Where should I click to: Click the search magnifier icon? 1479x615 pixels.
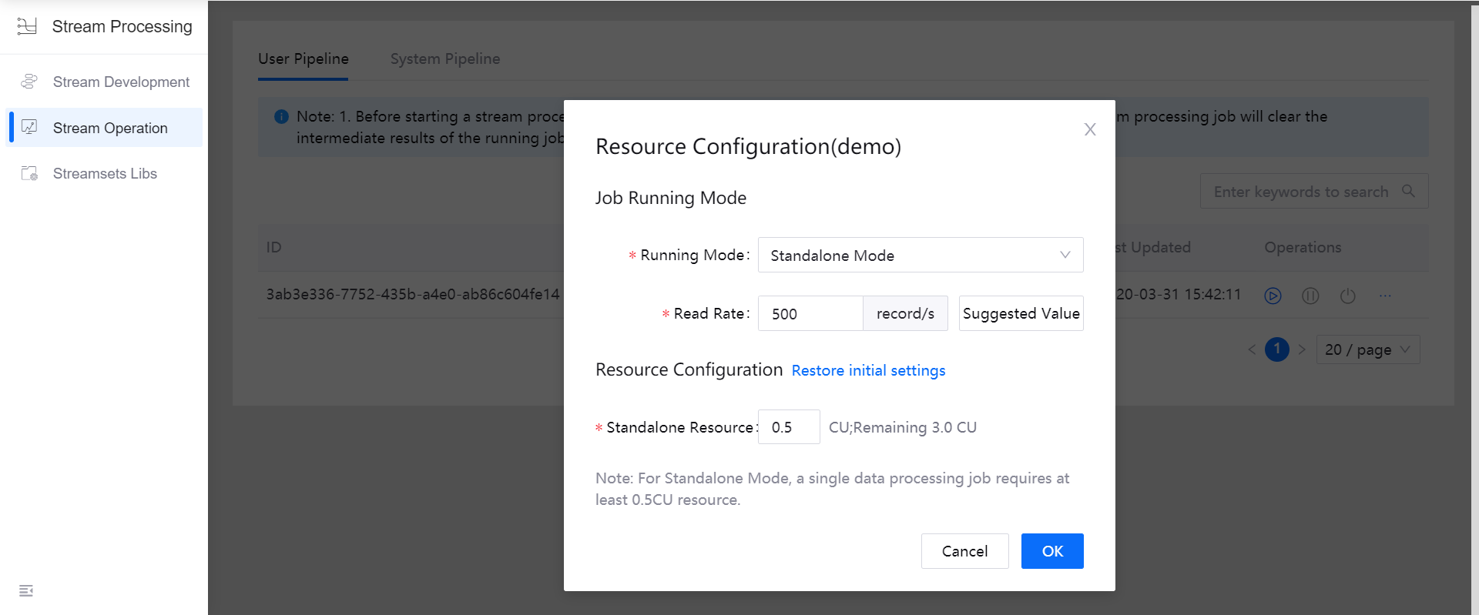click(x=1408, y=191)
